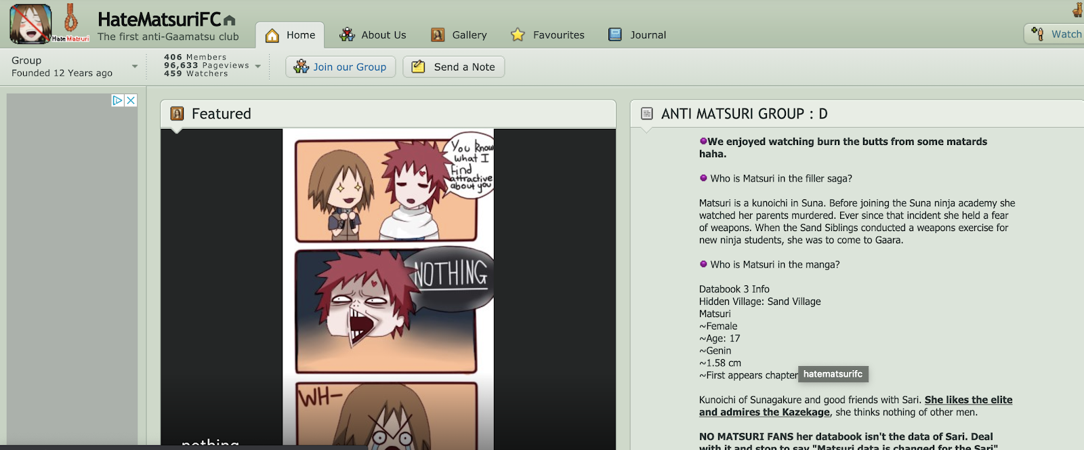Expand the Pageviews stats dropdown arrow
Viewport: 1084px width, 450px height.
click(x=258, y=66)
